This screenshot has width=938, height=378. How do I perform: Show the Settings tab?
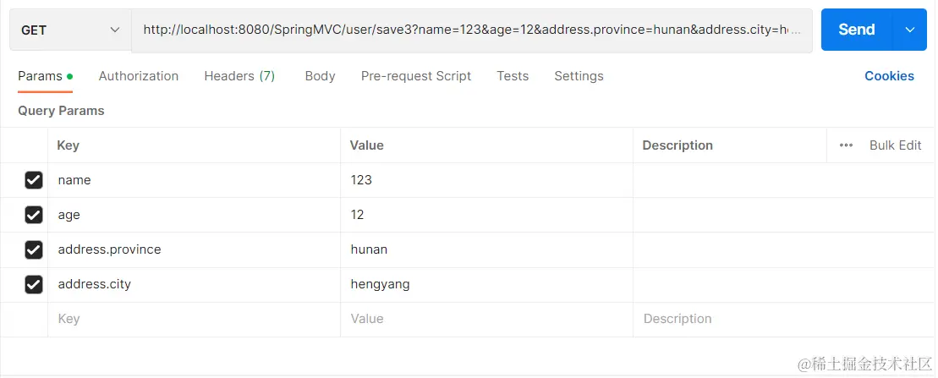tap(579, 76)
